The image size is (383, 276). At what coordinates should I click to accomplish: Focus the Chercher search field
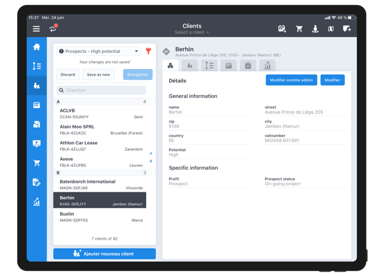pos(101,90)
